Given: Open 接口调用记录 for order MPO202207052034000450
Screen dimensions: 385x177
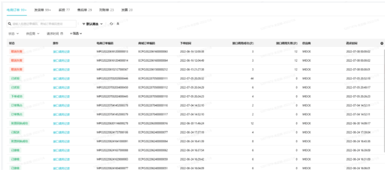Looking at the screenshot, I should pos(61,88).
